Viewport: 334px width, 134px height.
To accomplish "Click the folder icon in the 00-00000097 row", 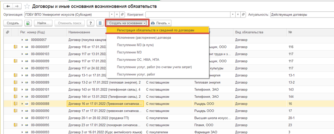I will pos(15,47).
